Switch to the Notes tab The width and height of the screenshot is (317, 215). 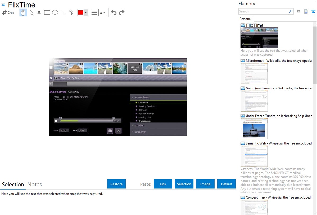pyautogui.click(x=35, y=185)
